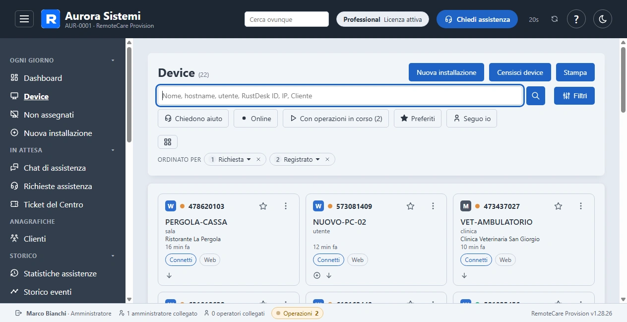Toggle the Chiedono aiuto filter
Viewport: 627px width, 322px height.
pyautogui.click(x=193, y=119)
